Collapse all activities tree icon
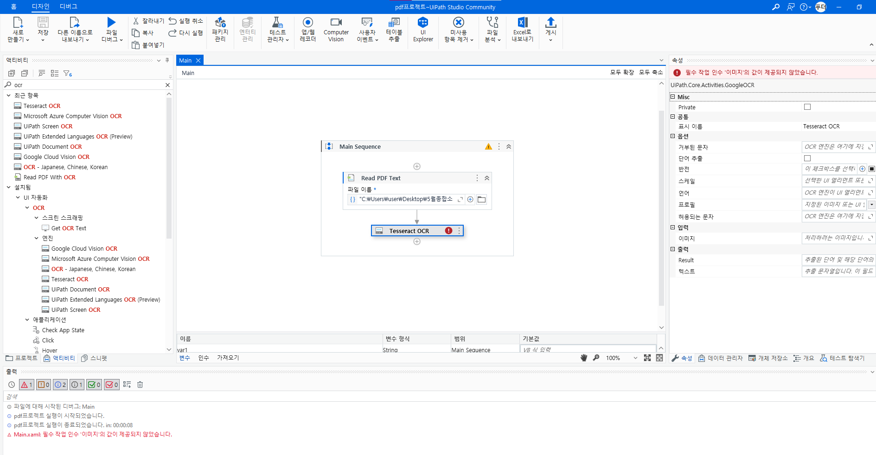876x455 pixels. tap(25, 73)
